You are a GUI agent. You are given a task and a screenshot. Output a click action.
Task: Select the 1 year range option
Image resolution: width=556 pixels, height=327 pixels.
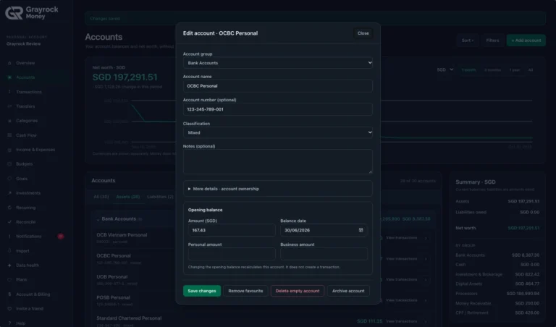[x=515, y=70]
